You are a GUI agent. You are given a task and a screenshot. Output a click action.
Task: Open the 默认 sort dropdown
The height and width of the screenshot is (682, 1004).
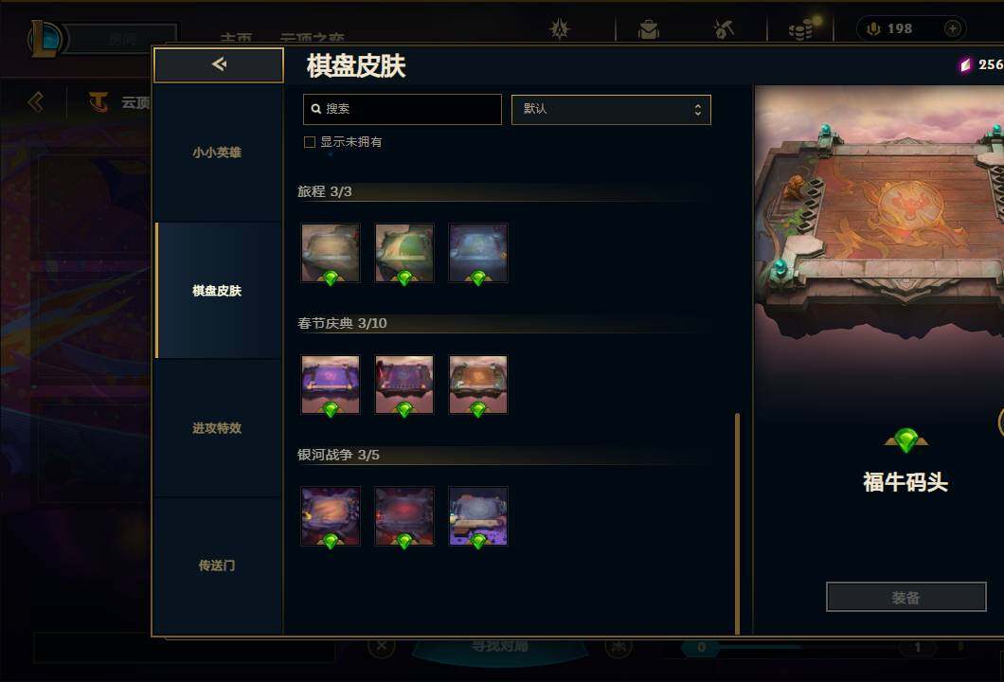coord(611,110)
